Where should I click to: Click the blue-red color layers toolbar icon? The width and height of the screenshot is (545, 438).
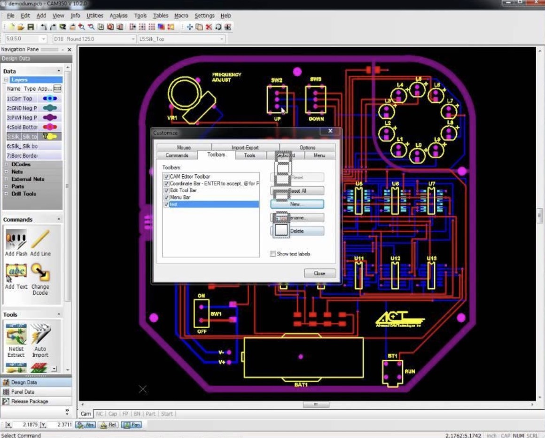coord(161,27)
